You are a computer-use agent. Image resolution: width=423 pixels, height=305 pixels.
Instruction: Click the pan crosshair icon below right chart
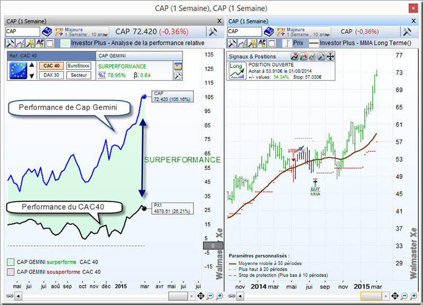click(395, 296)
